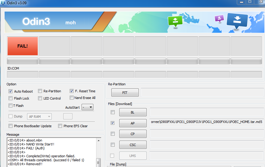Check the T Flash option
The width and height of the screenshot is (265, 167).
coord(10,106)
